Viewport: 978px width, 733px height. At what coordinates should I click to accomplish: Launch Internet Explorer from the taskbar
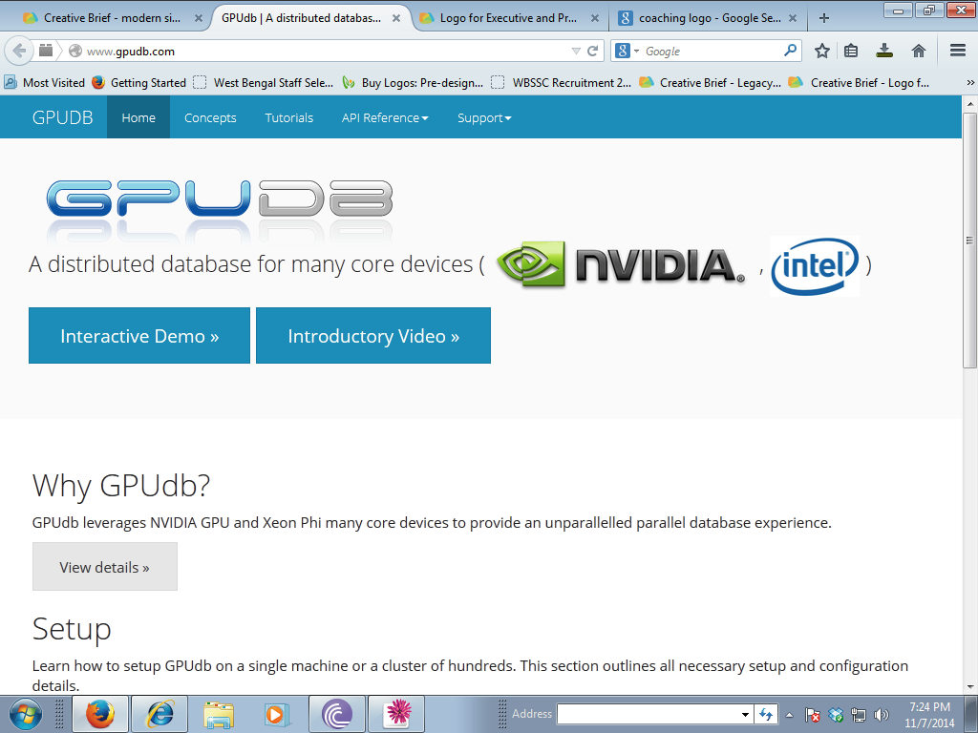tap(159, 713)
